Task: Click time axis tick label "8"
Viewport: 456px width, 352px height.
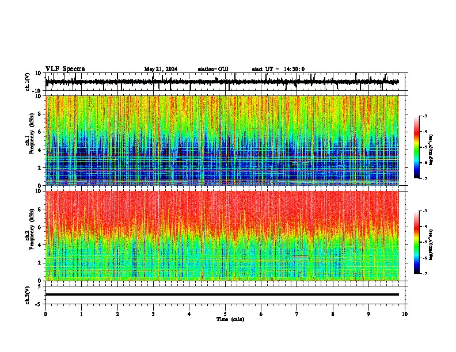Action: pos(333,314)
